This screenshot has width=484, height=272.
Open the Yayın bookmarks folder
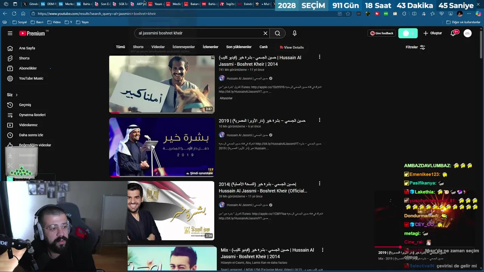click(82, 22)
